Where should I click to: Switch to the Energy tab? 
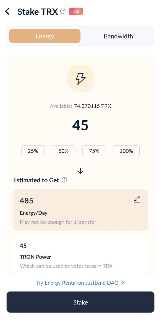coord(45,36)
